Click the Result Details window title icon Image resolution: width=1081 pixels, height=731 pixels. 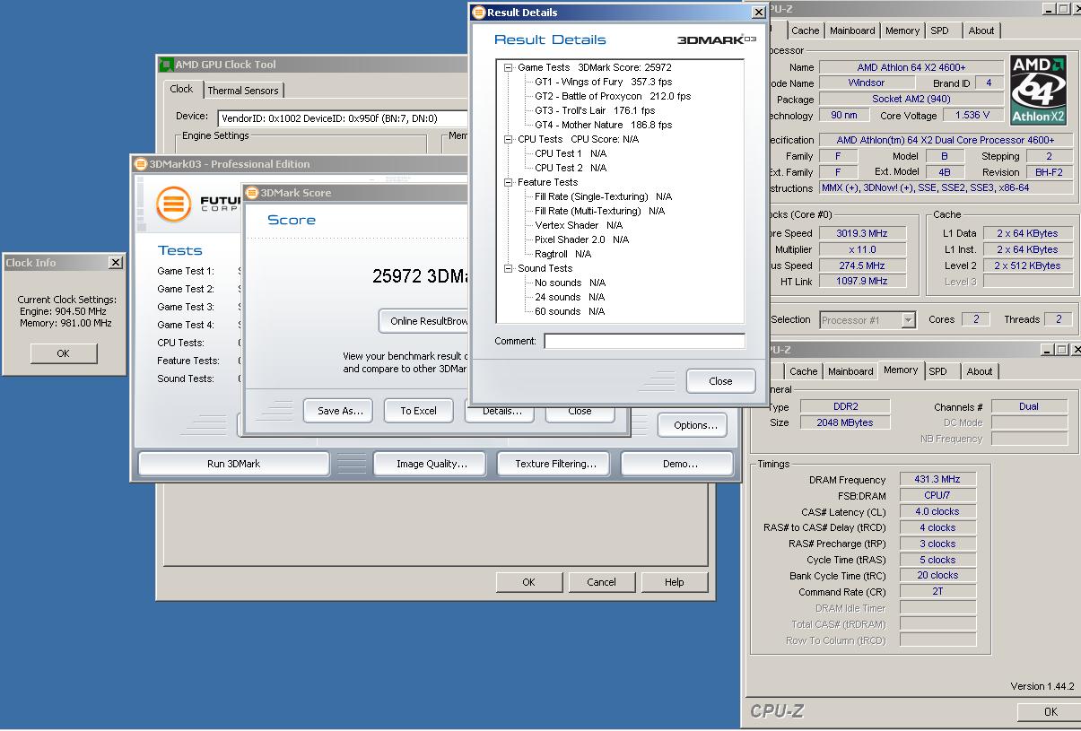pyautogui.click(x=479, y=13)
